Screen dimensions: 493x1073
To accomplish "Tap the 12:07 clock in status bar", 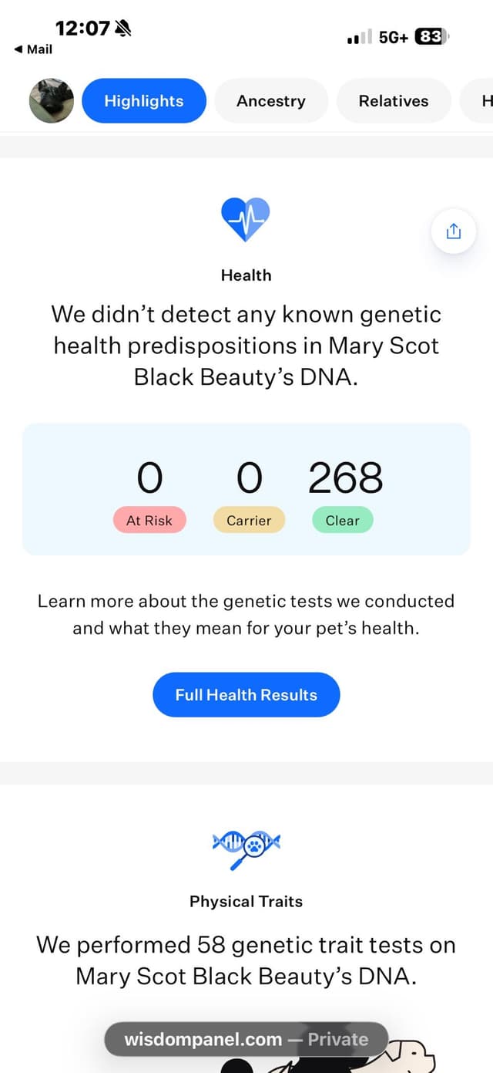I will click(x=82, y=29).
